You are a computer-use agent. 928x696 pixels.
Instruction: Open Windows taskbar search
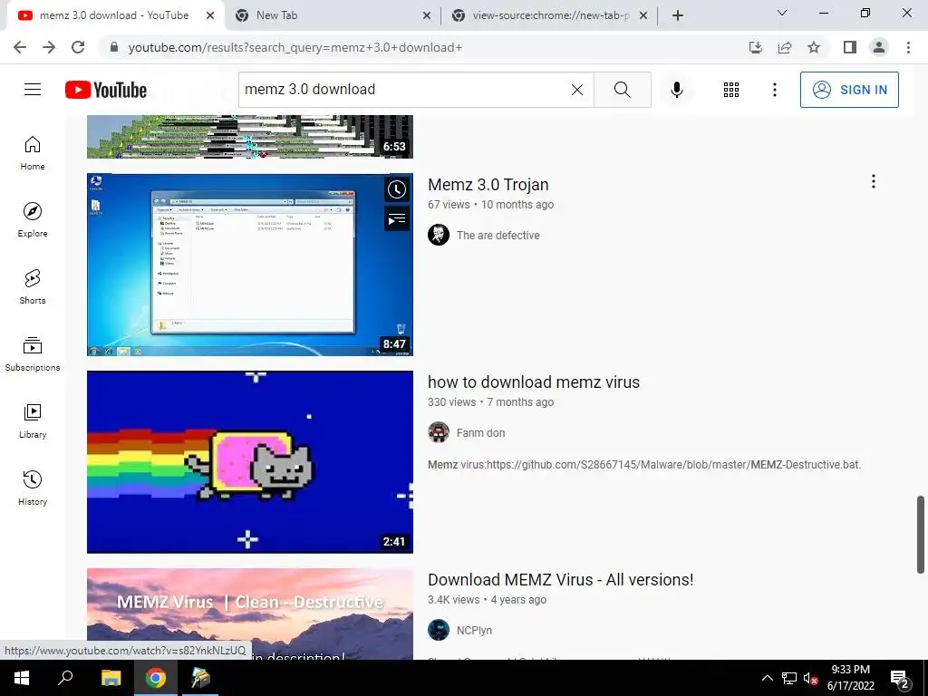click(x=65, y=678)
